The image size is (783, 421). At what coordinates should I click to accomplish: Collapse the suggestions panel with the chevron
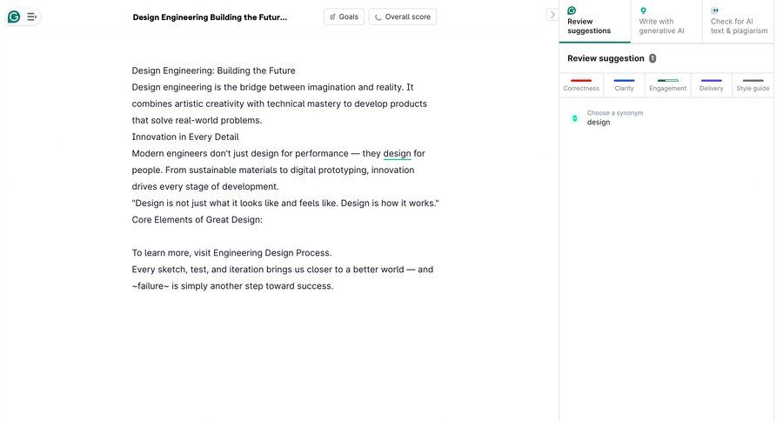552,15
